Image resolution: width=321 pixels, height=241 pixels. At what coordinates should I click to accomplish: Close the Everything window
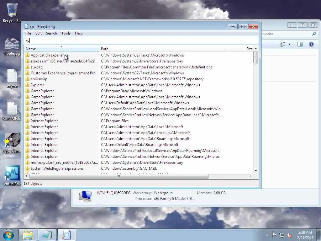pos(253,27)
